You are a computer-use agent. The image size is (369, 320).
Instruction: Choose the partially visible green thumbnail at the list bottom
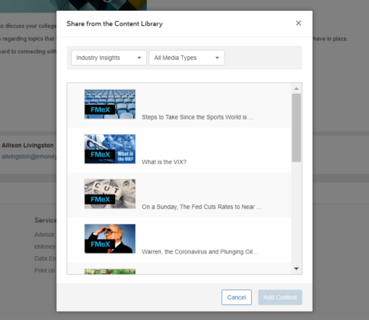click(109, 272)
